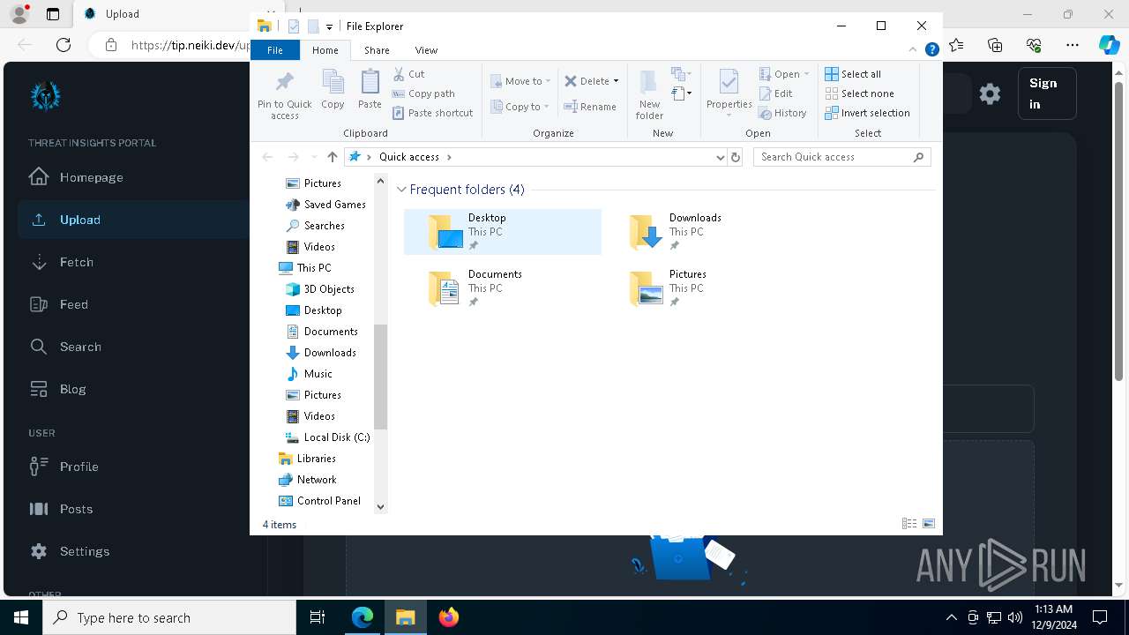Select Libraries in navigation tree
The image size is (1129, 635).
pyautogui.click(x=316, y=459)
